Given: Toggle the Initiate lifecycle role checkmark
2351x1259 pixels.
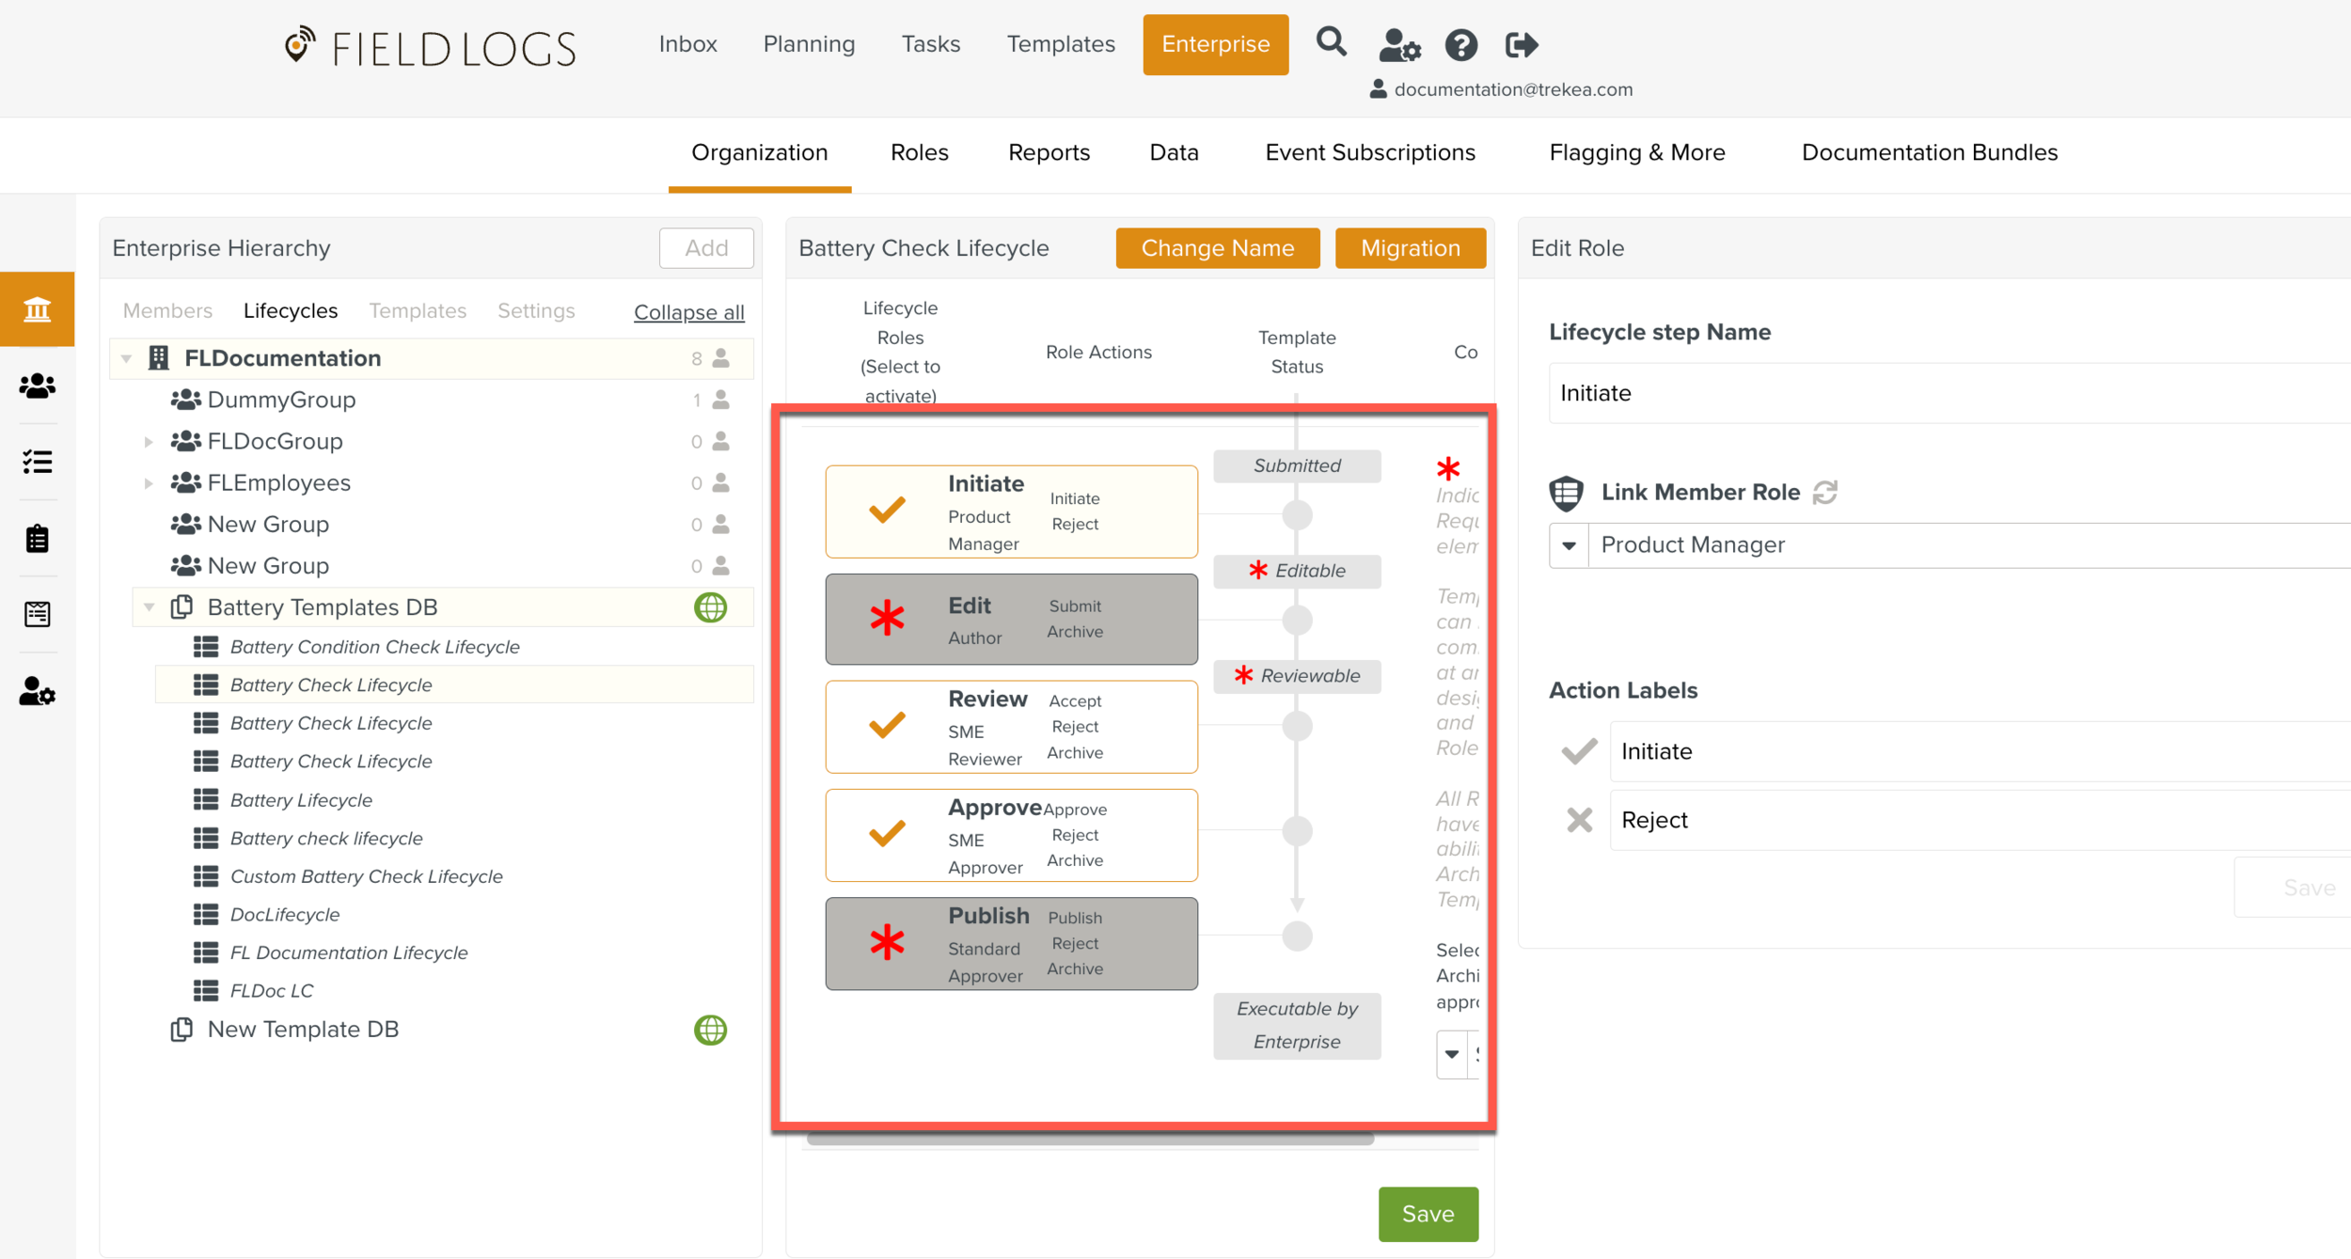Looking at the screenshot, I should [886, 511].
